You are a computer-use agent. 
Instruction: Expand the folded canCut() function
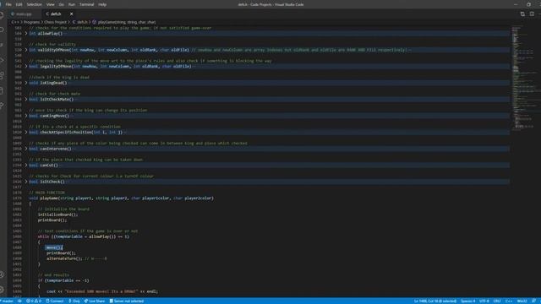coord(26,166)
